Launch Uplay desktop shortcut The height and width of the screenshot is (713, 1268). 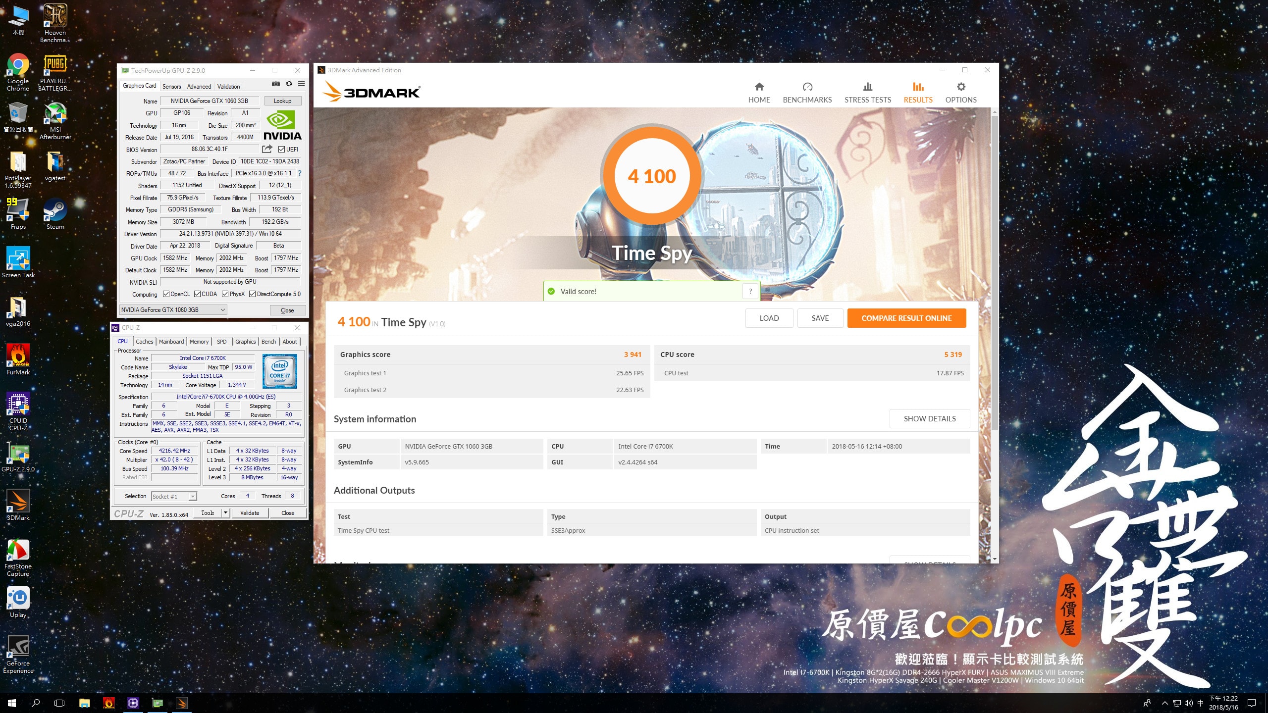point(18,602)
